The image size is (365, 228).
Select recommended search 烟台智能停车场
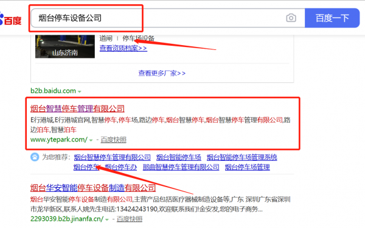point(178,157)
